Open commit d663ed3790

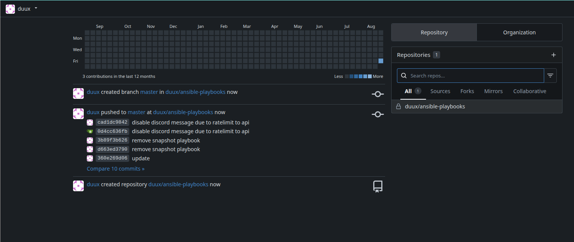[x=112, y=149]
